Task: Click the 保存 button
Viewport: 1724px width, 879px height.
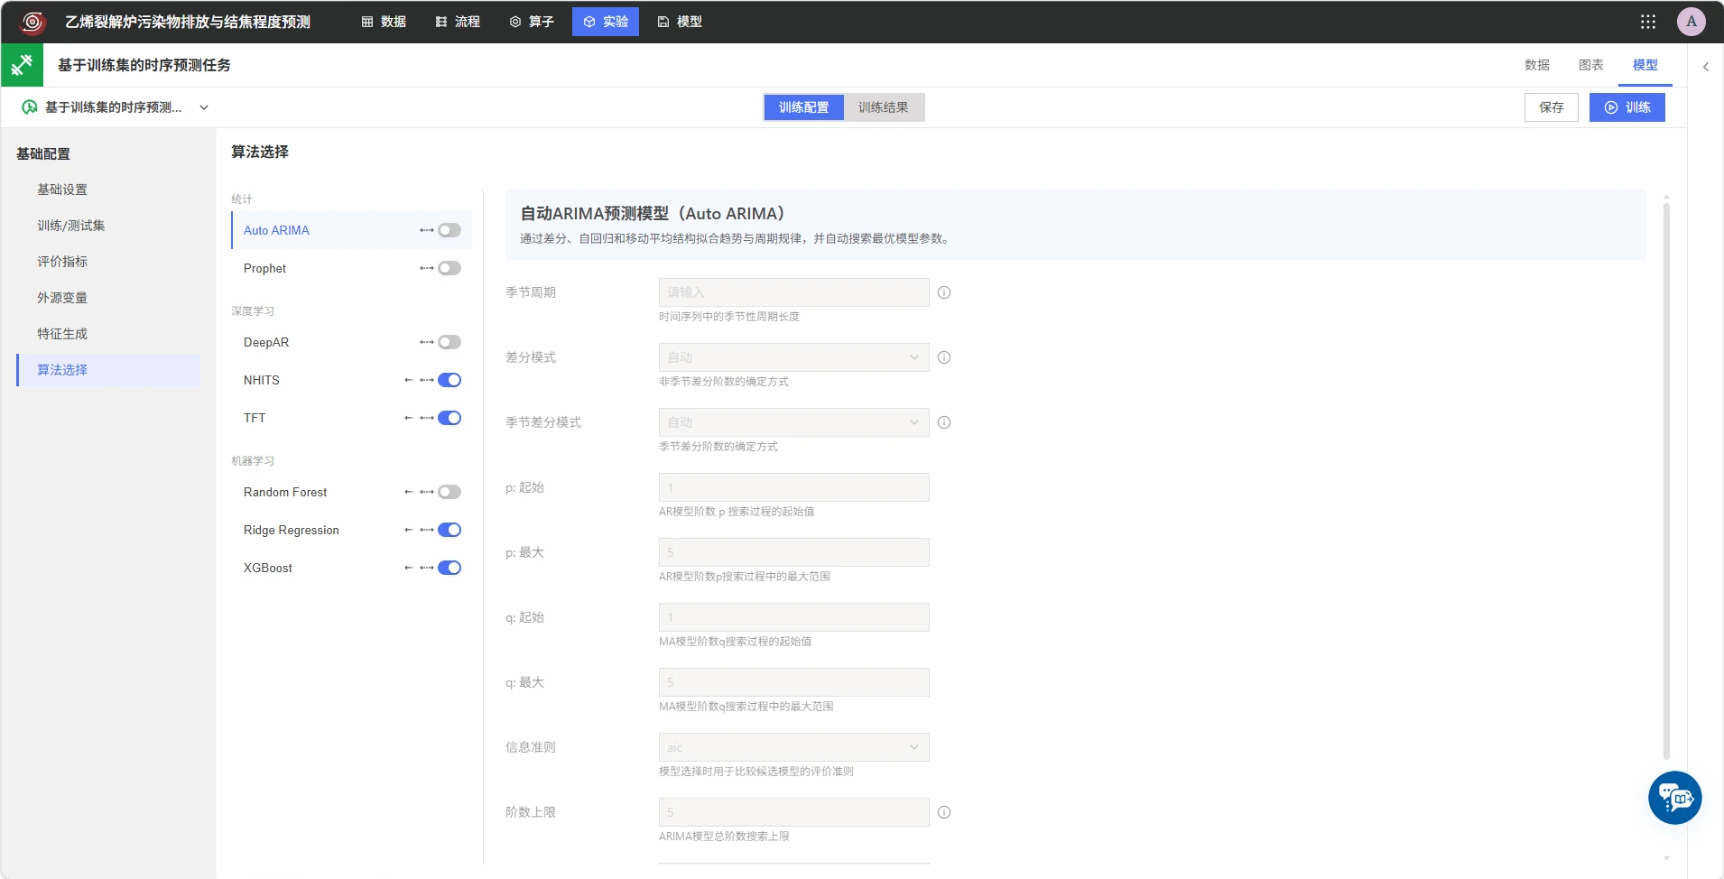Action: (x=1552, y=107)
